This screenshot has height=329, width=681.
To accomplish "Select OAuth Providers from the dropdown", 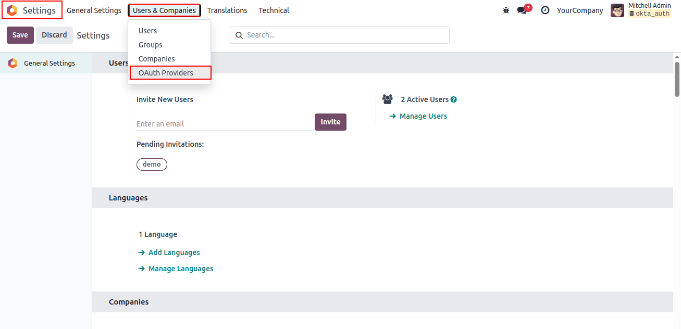I will 170,73.
